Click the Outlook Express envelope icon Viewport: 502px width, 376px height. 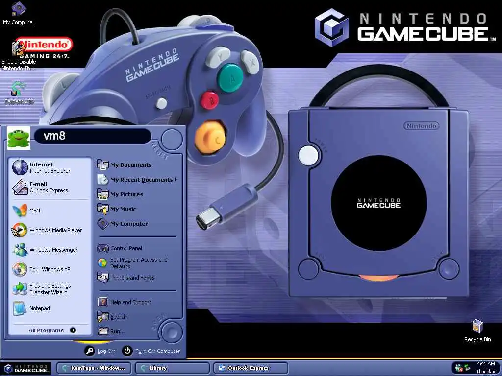[x=20, y=187]
